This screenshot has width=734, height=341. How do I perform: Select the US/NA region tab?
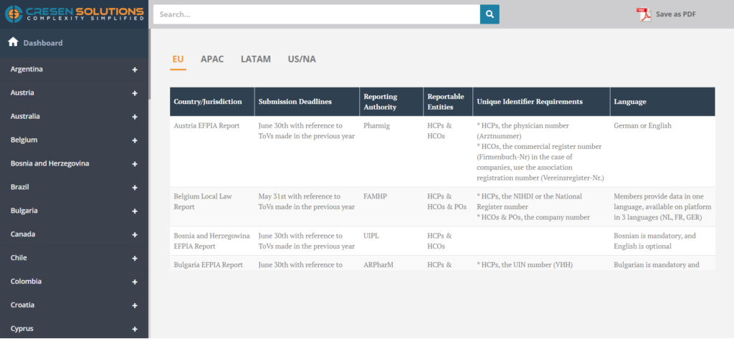[x=302, y=59]
